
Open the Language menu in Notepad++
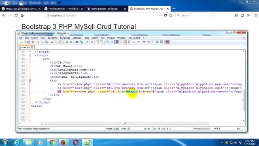click(x=65, y=38)
